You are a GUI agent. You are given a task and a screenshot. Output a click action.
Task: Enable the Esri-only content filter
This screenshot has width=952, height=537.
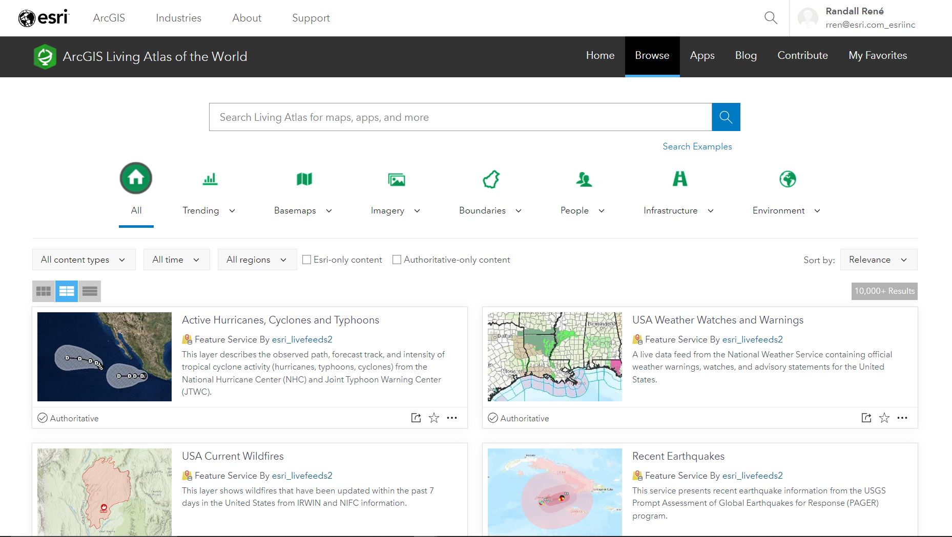(x=306, y=260)
